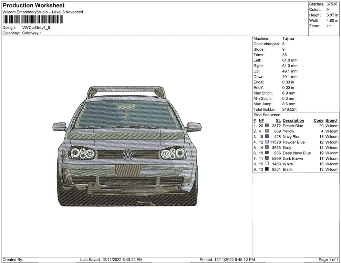Viewport: 341px width, 263px height.
Task: Click the Brand column header
Action: click(331, 120)
